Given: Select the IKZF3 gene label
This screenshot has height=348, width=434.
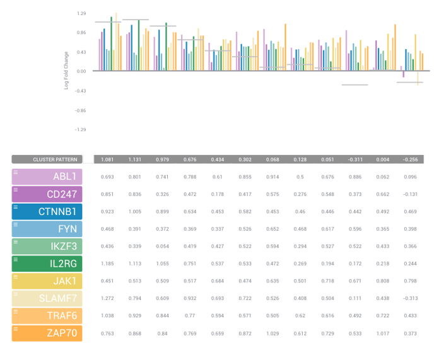Looking at the screenshot, I should coord(47,246).
